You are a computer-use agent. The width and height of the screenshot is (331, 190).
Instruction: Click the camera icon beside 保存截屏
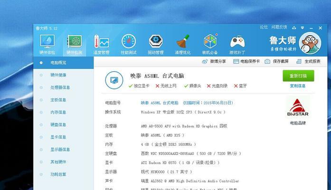(x=267, y=61)
